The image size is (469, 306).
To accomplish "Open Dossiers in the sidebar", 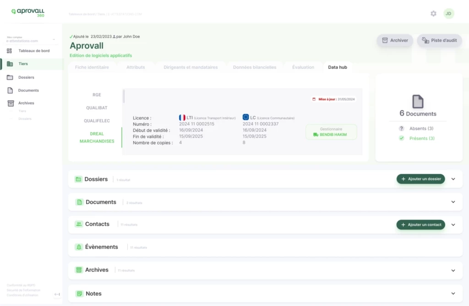I will pyautogui.click(x=26, y=77).
